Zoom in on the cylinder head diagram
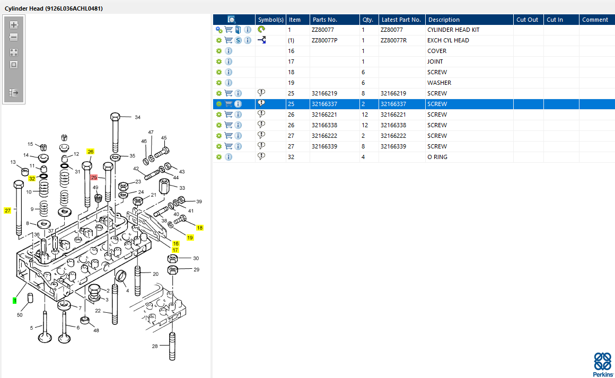The image size is (615, 378). (x=14, y=25)
